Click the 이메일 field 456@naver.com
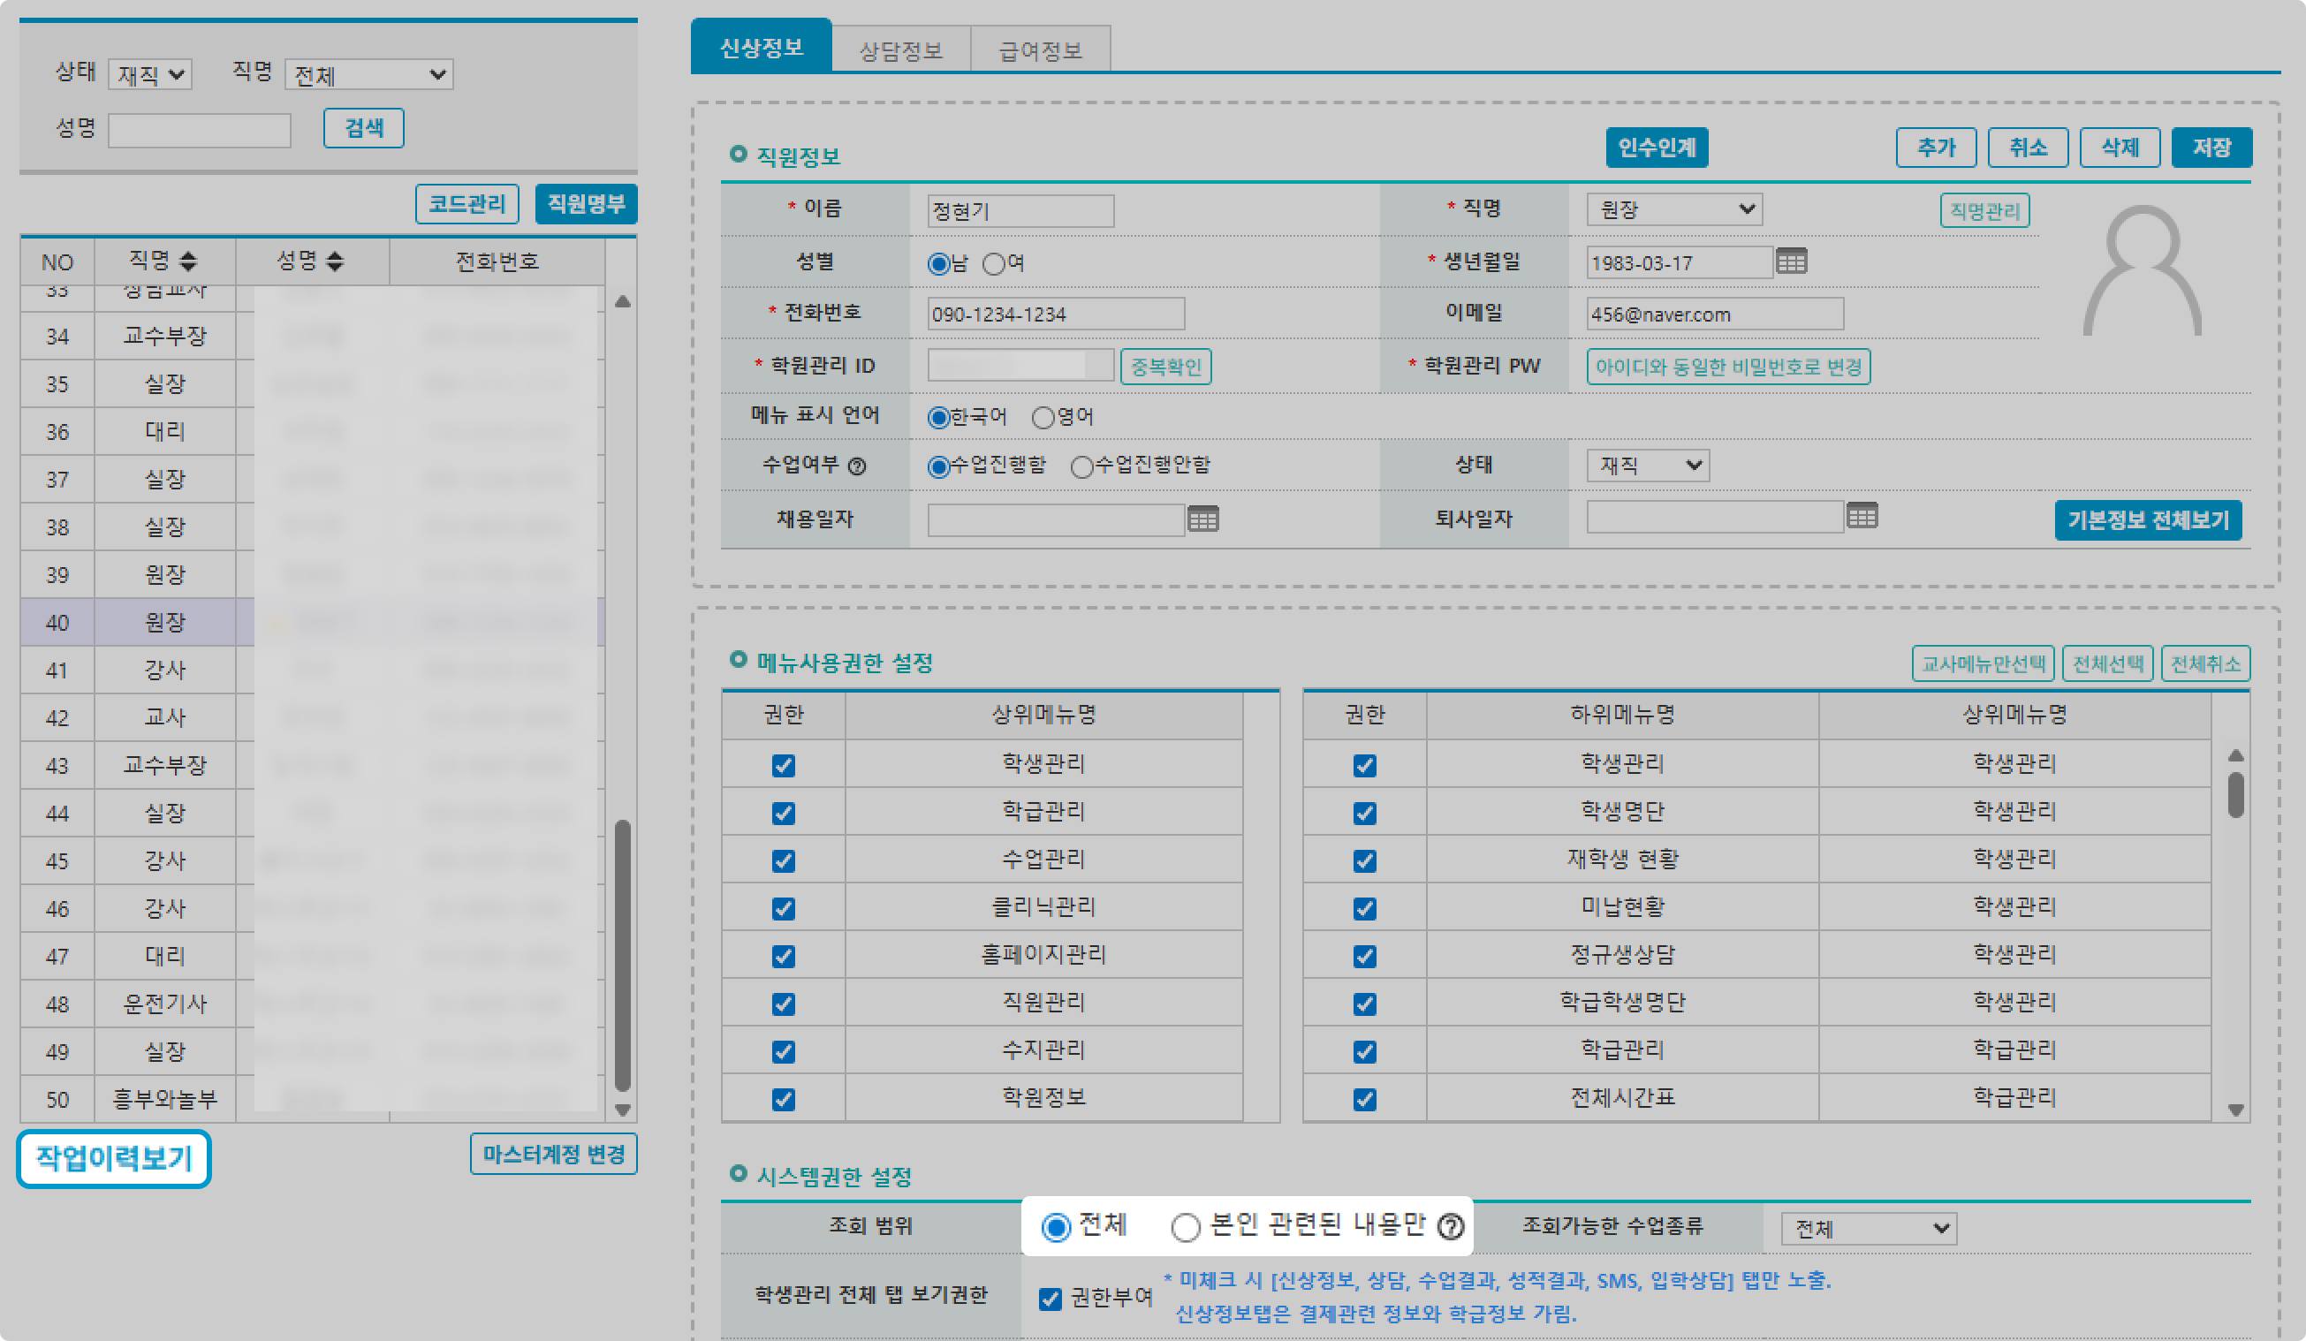Image resolution: width=2306 pixels, height=1341 pixels. point(1715,314)
